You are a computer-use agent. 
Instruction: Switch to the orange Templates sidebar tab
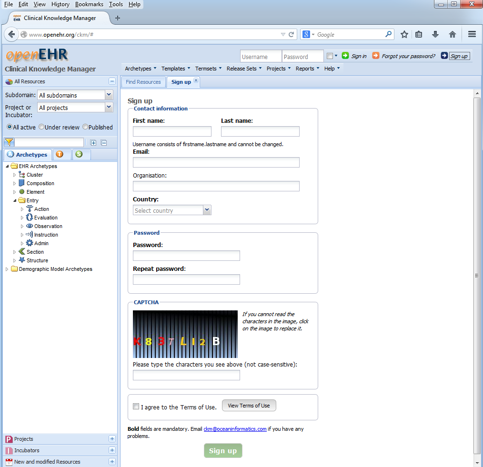point(60,154)
